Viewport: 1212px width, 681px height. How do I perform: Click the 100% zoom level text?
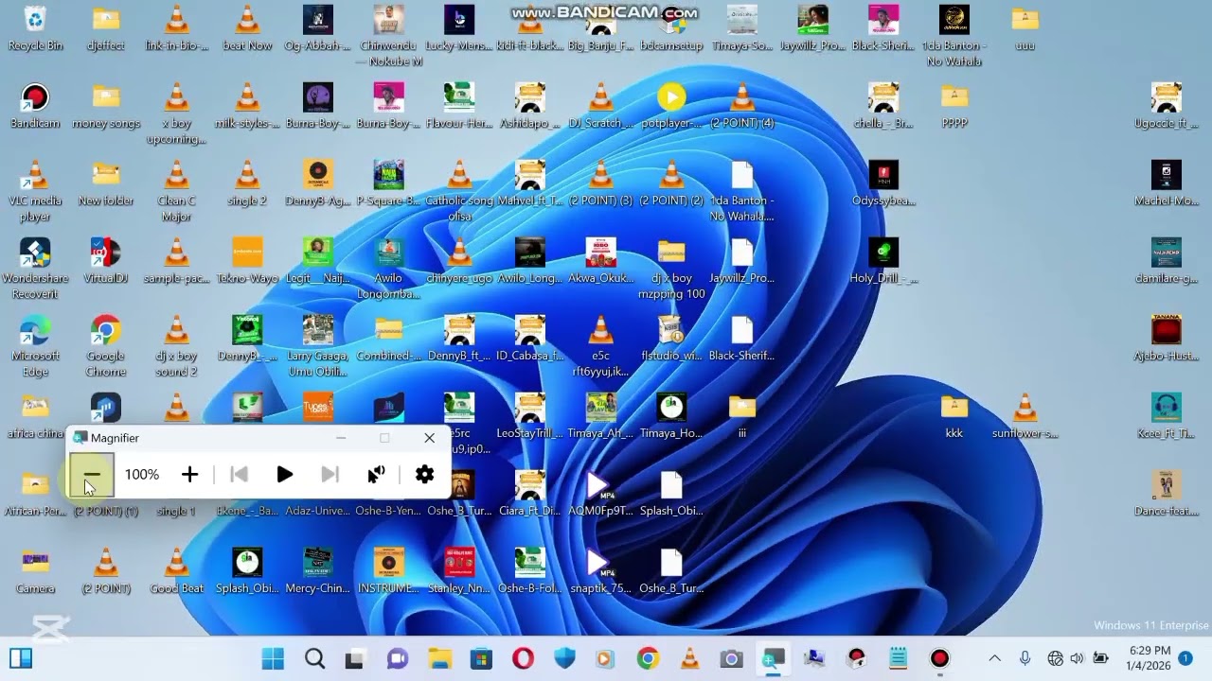[x=142, y=475]
